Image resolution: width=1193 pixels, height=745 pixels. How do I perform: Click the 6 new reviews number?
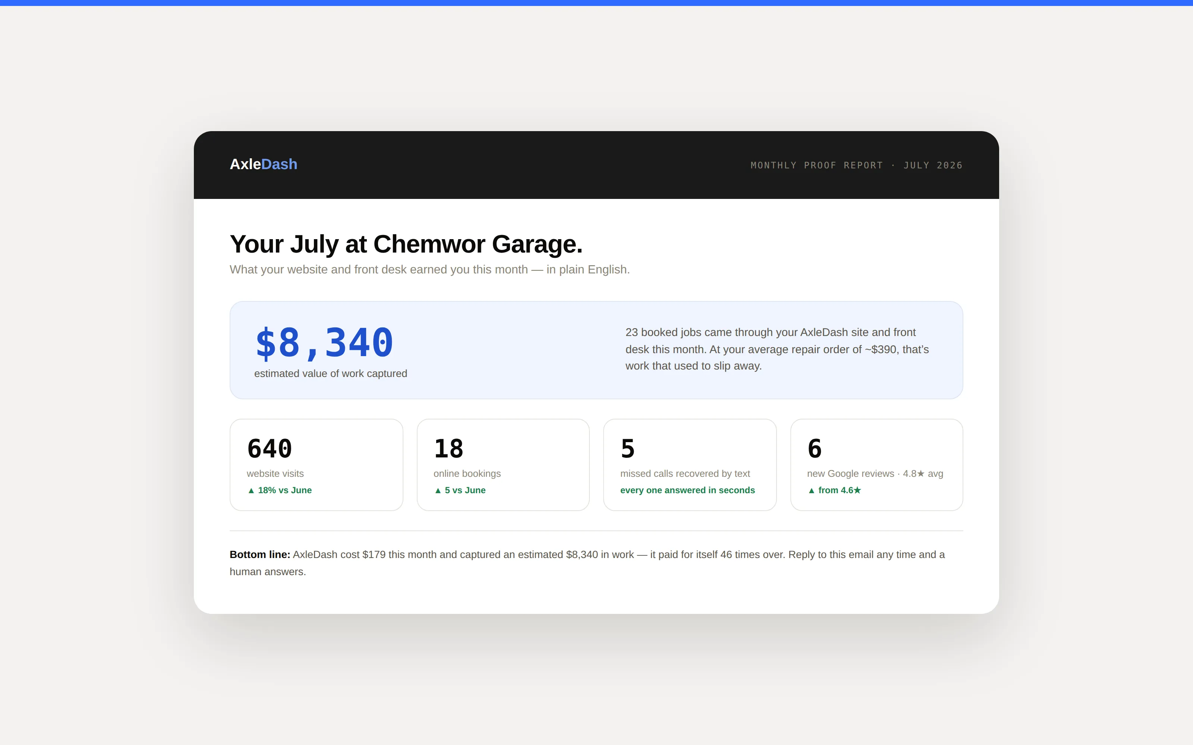(x=814, y=448)
